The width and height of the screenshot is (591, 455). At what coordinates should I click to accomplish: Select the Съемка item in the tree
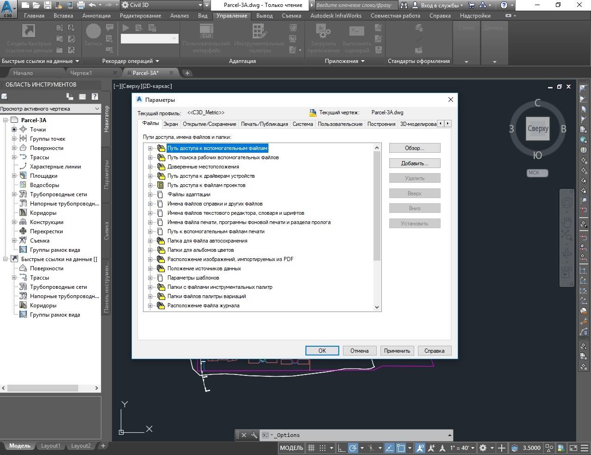tap(39, 241)
